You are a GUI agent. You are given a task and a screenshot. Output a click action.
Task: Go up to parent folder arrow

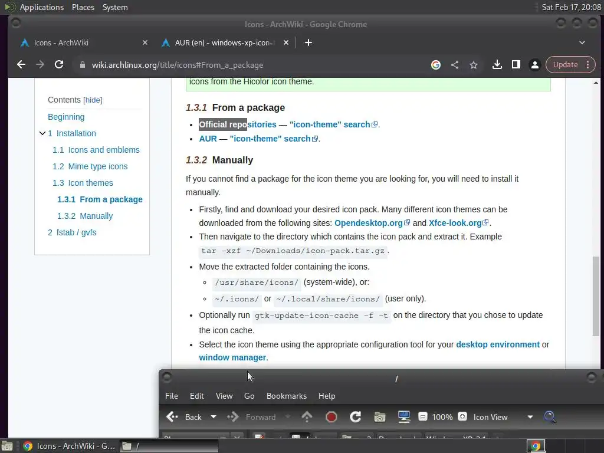(307, 417)
